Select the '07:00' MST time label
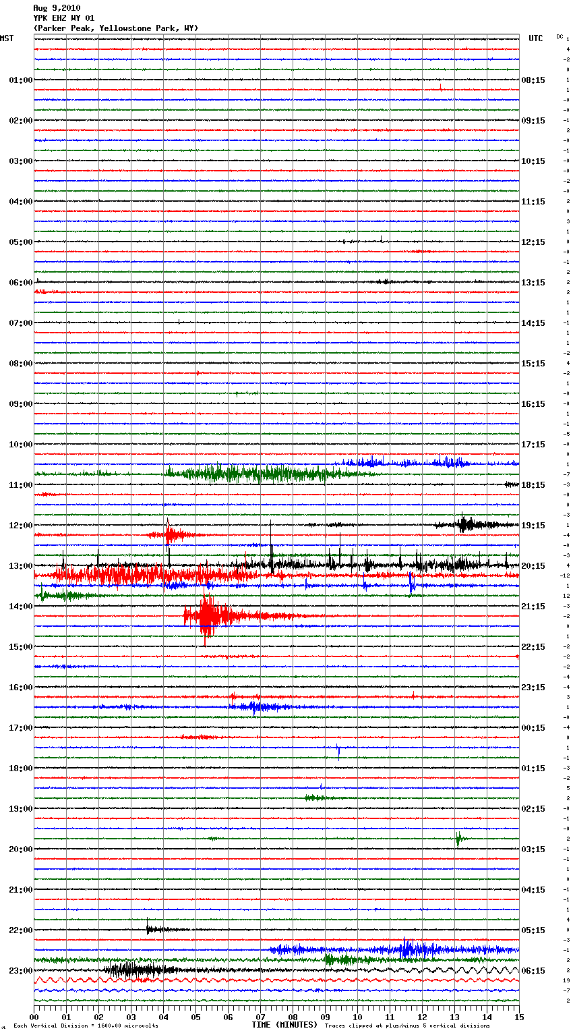This screenshot has width=573, height=1035. click(x=21, y=323)
